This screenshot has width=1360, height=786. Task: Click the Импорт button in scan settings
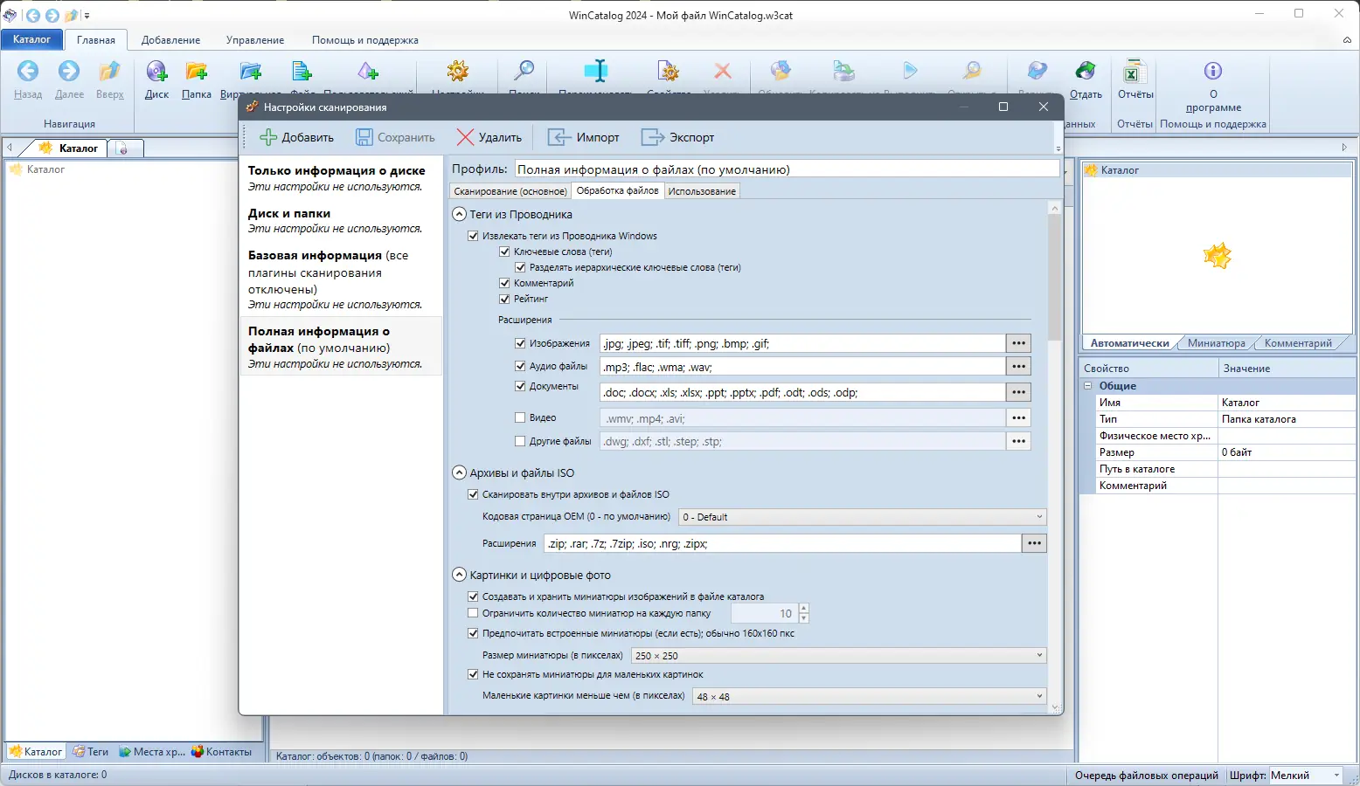(583, 137)
